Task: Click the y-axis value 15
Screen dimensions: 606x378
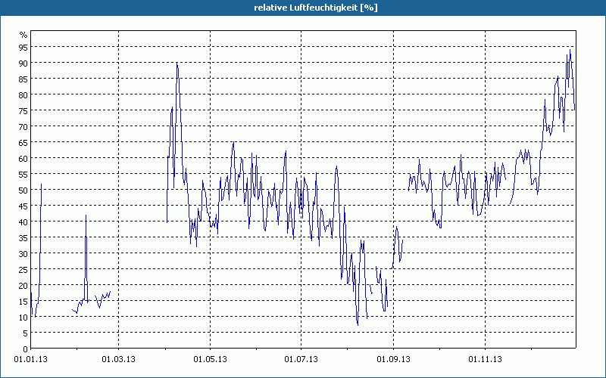Action: [23, 302]
